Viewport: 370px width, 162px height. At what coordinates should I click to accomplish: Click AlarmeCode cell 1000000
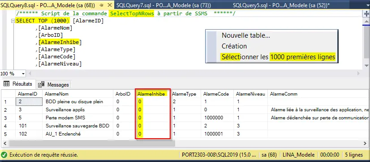tap(217, 118)
